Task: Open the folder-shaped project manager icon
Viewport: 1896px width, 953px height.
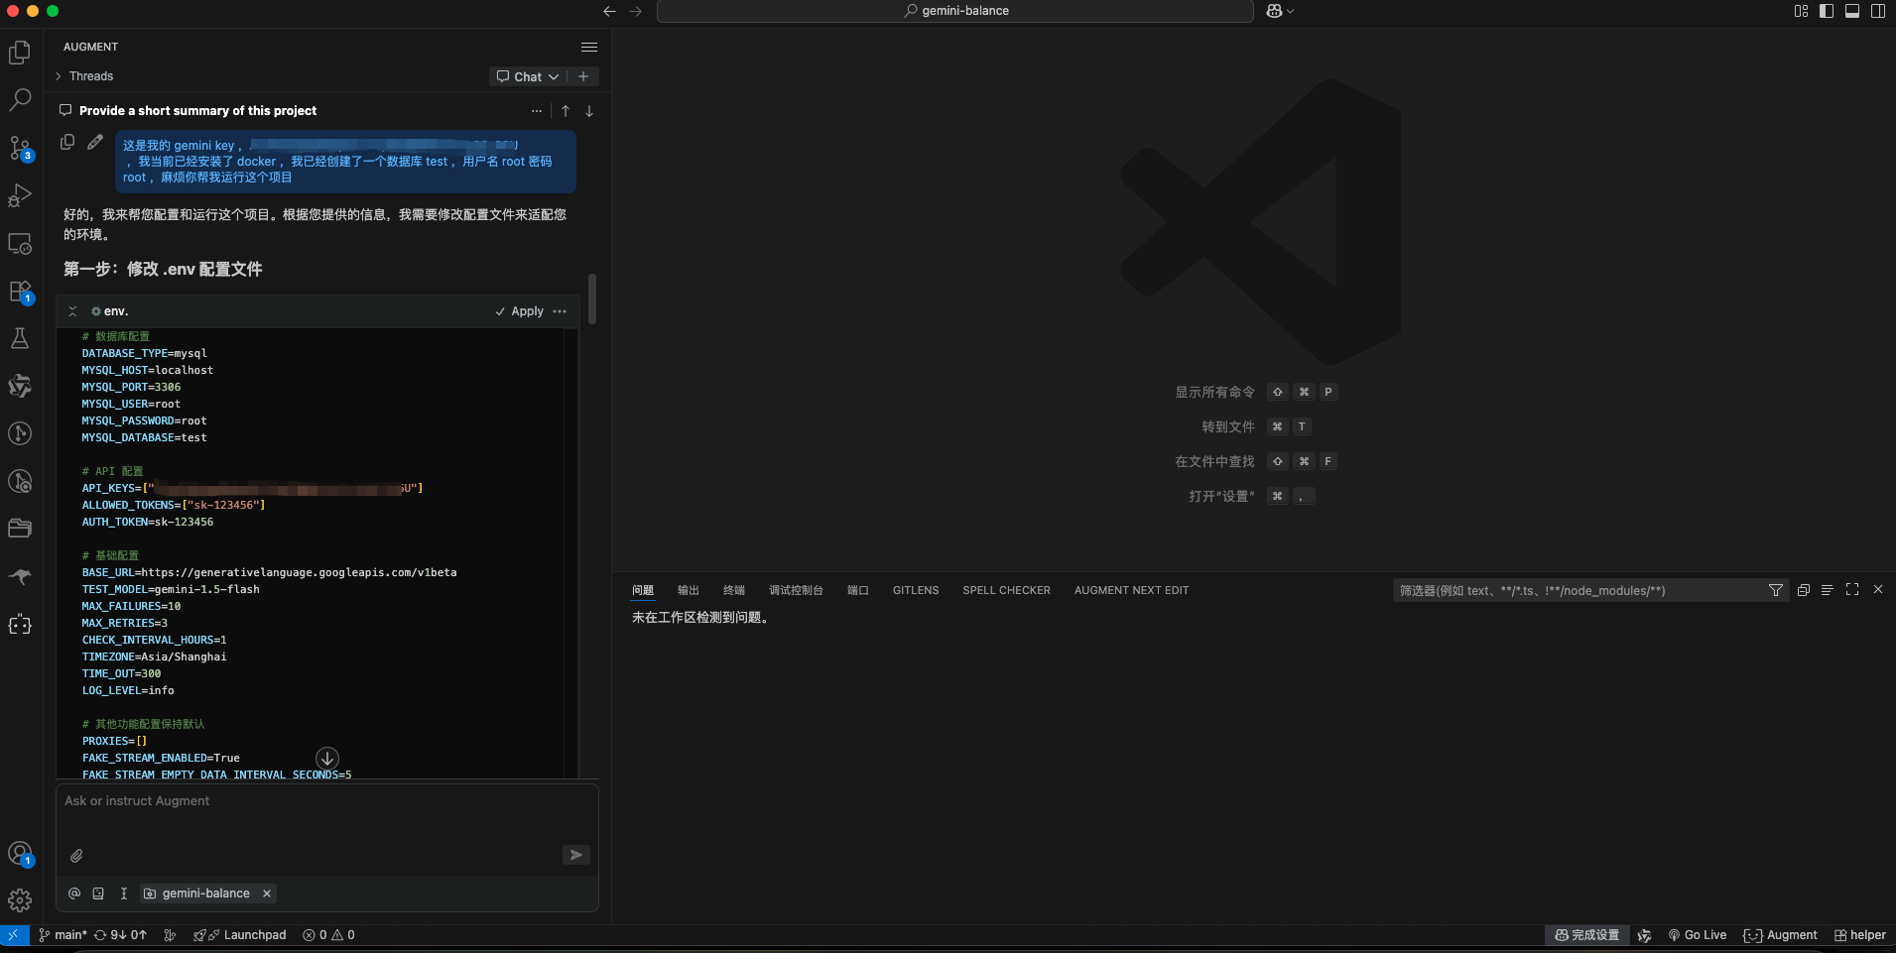Action: click(x=20, y=529)
